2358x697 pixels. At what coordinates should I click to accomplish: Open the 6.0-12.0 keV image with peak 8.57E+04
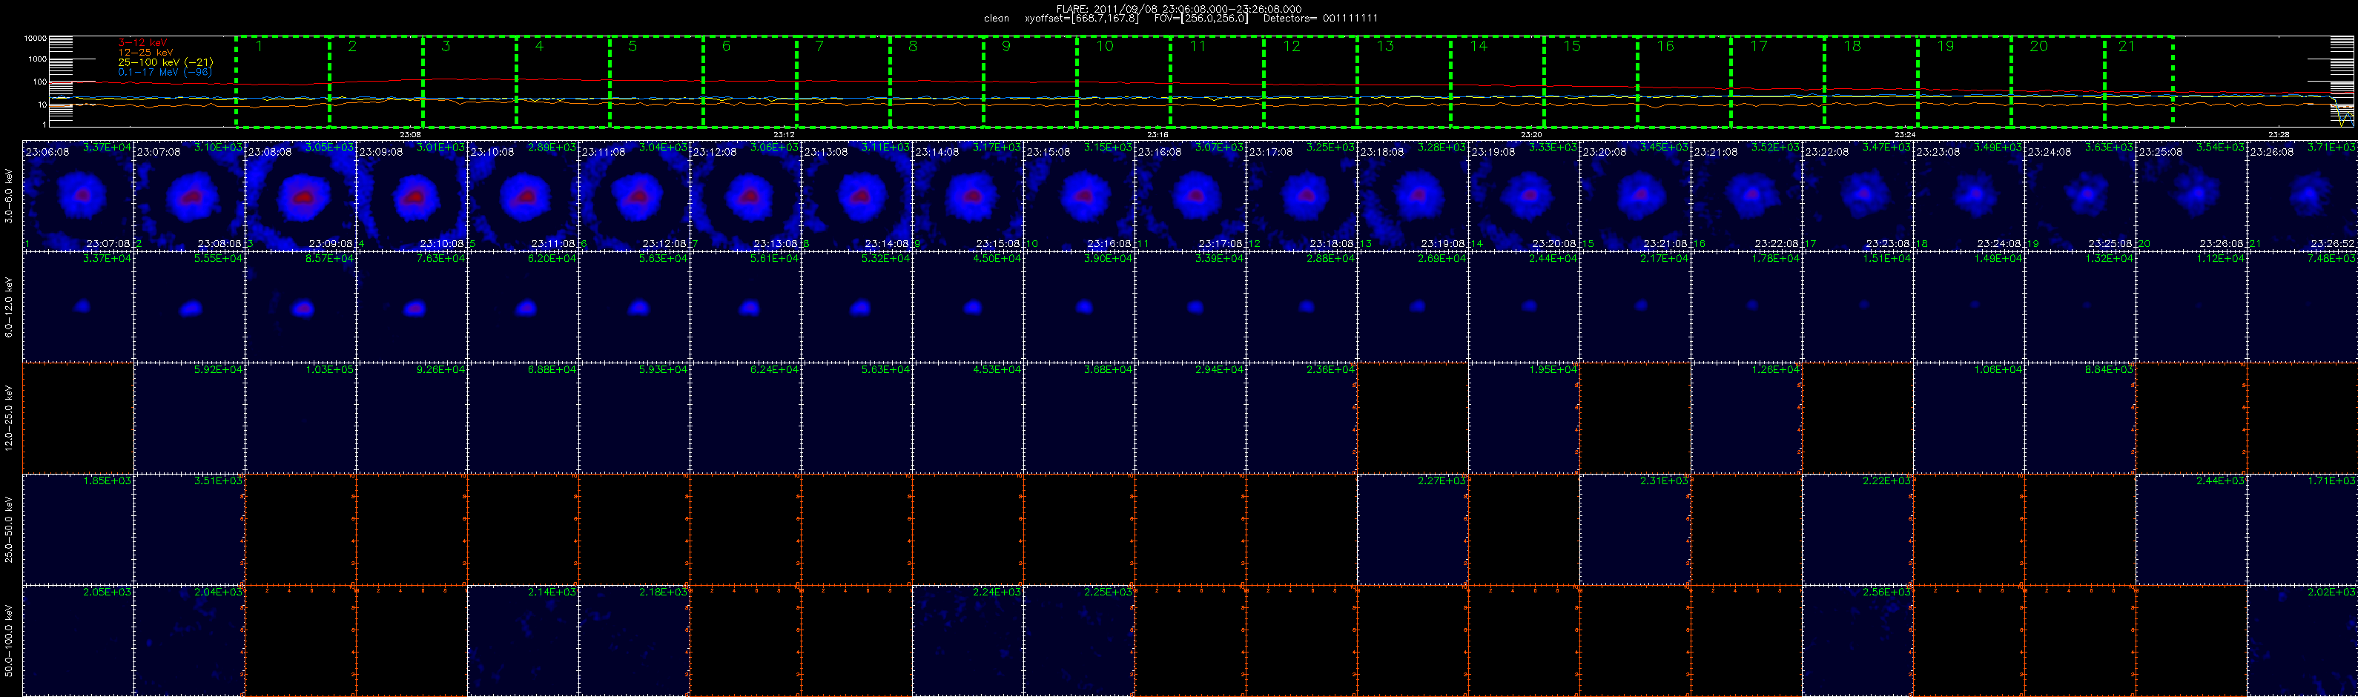[x=300, y=307]
